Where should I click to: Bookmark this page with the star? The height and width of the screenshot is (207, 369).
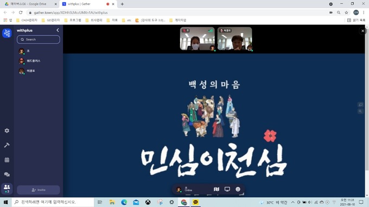346,12
